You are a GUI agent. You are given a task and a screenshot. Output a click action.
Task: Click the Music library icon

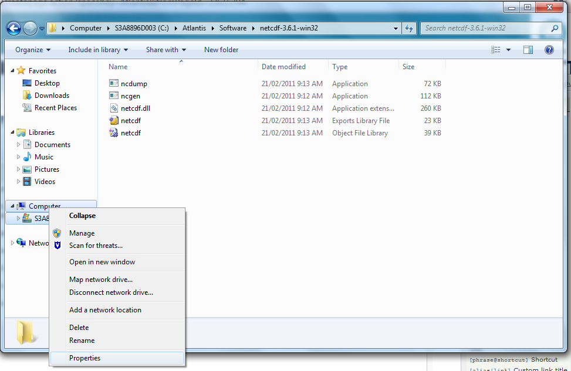pyautogui.click(x=27, y=157)
